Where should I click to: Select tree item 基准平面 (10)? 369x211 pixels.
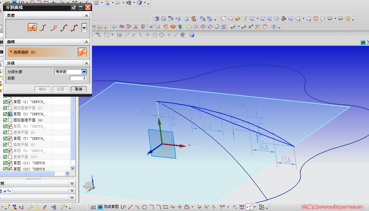point(25,157)
